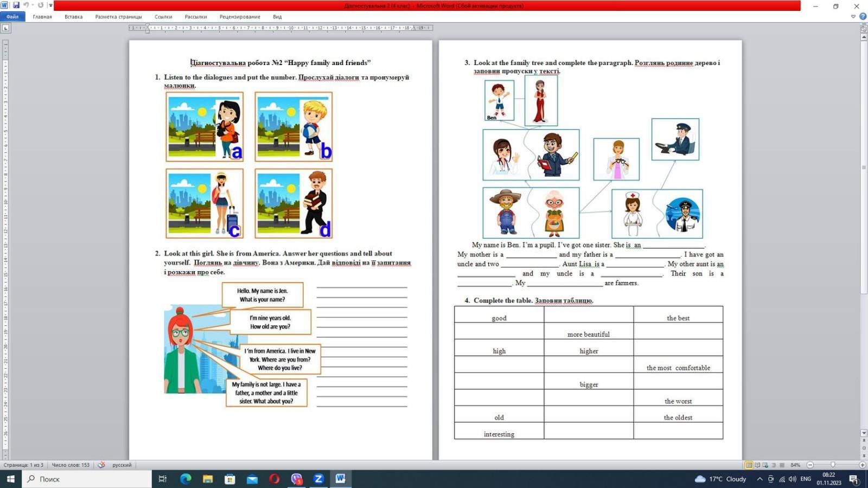The image size is (868, 488).
Task: Show hidden tray icons chevron
Action: [759, 479]
